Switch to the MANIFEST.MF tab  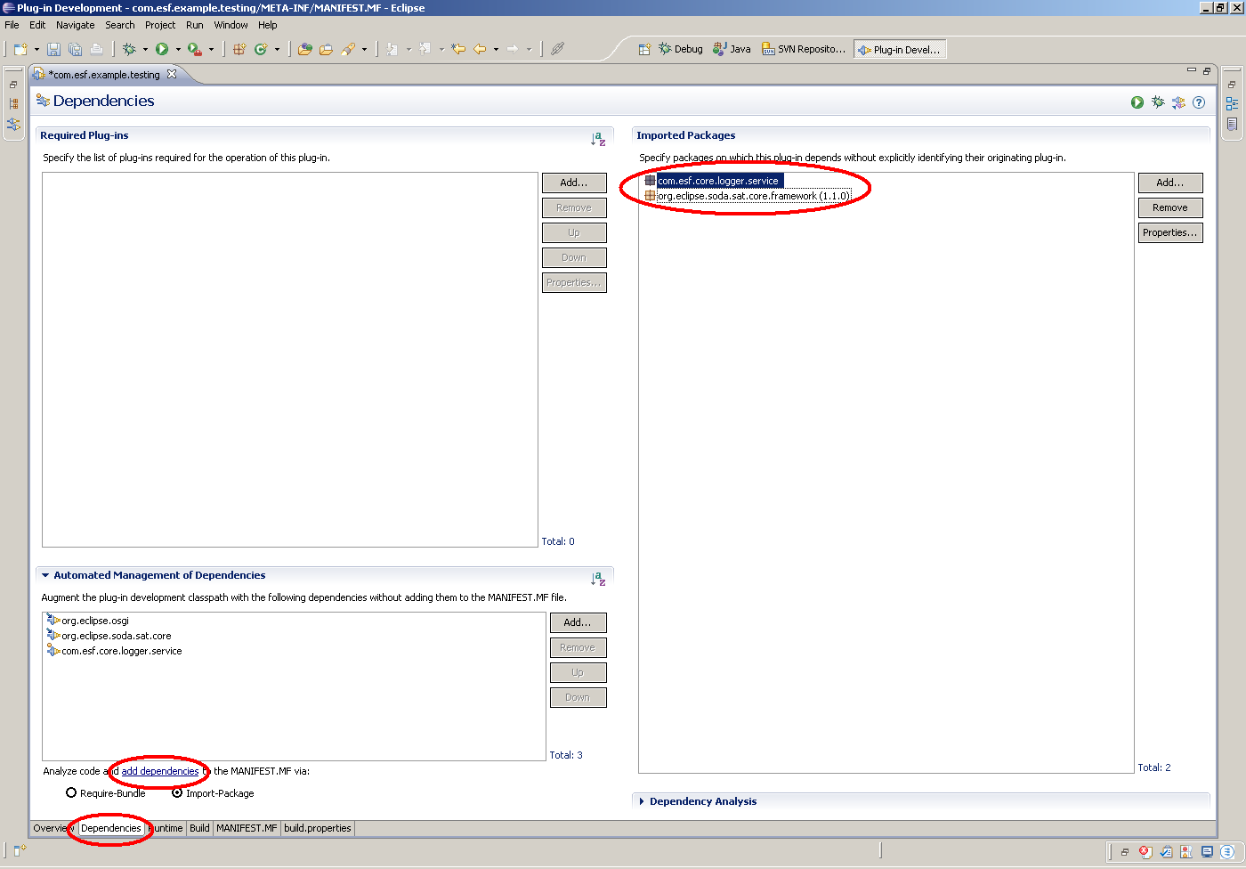[x=247, y=828]
